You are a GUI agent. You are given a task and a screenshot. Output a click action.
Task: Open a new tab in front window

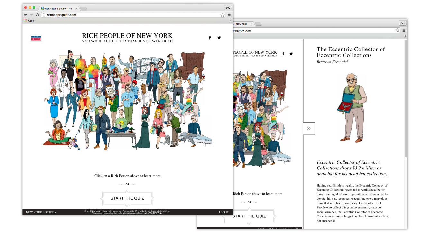click(83, 9)
